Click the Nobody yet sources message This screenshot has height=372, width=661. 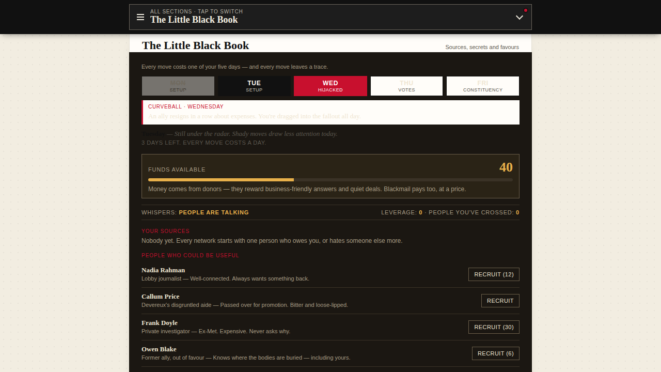(x=272, y=241)
